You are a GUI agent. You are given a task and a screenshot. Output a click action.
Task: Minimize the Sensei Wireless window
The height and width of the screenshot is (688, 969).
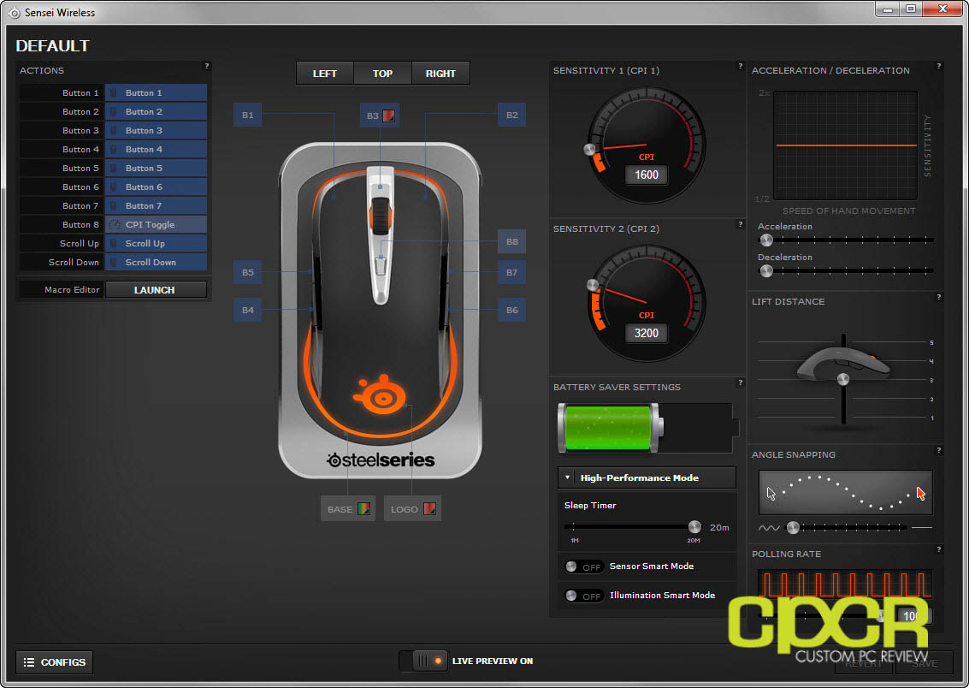tap(888, 9)
